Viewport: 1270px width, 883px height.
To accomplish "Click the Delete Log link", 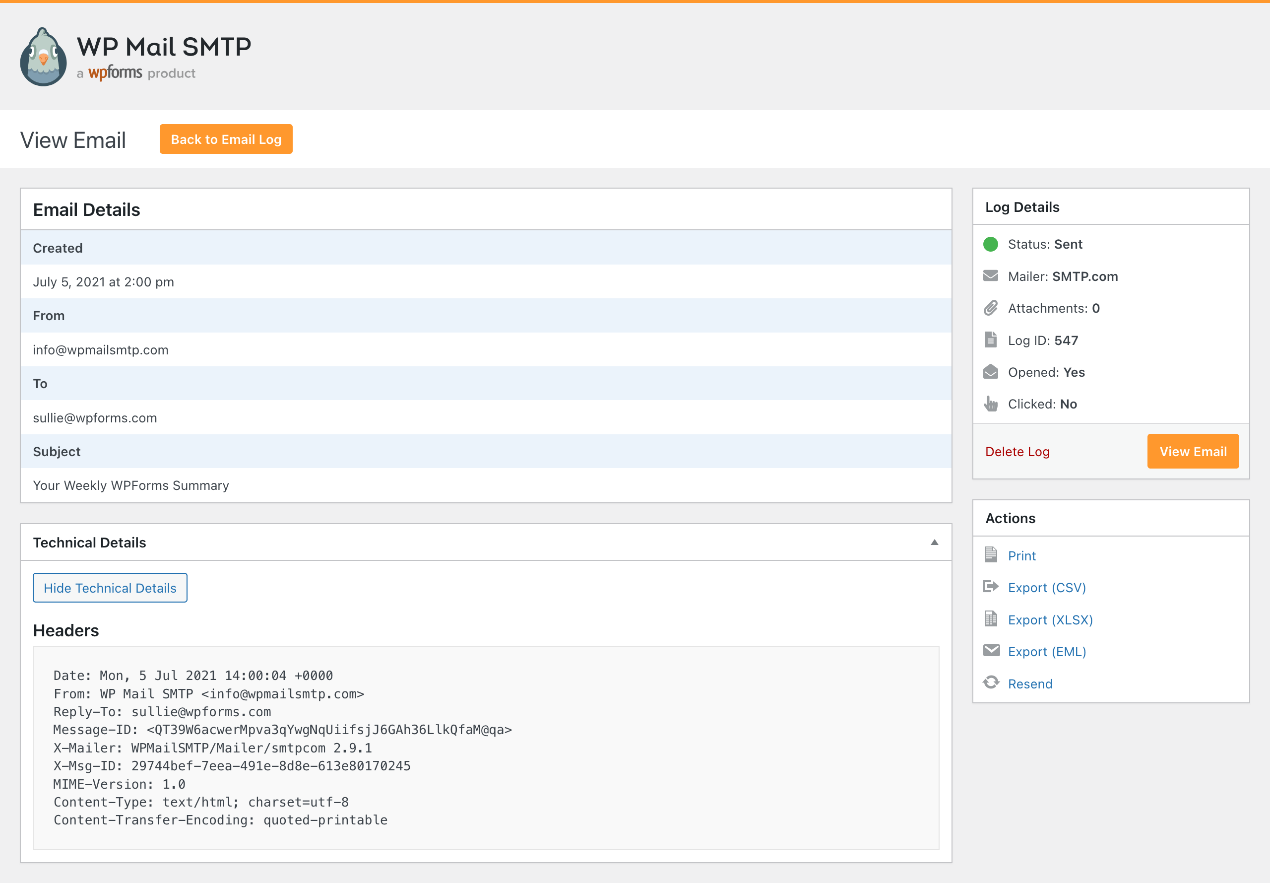I will coord(1017,452).
